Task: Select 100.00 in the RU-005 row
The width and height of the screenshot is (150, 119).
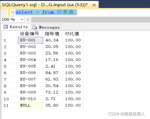Action: 73,66
